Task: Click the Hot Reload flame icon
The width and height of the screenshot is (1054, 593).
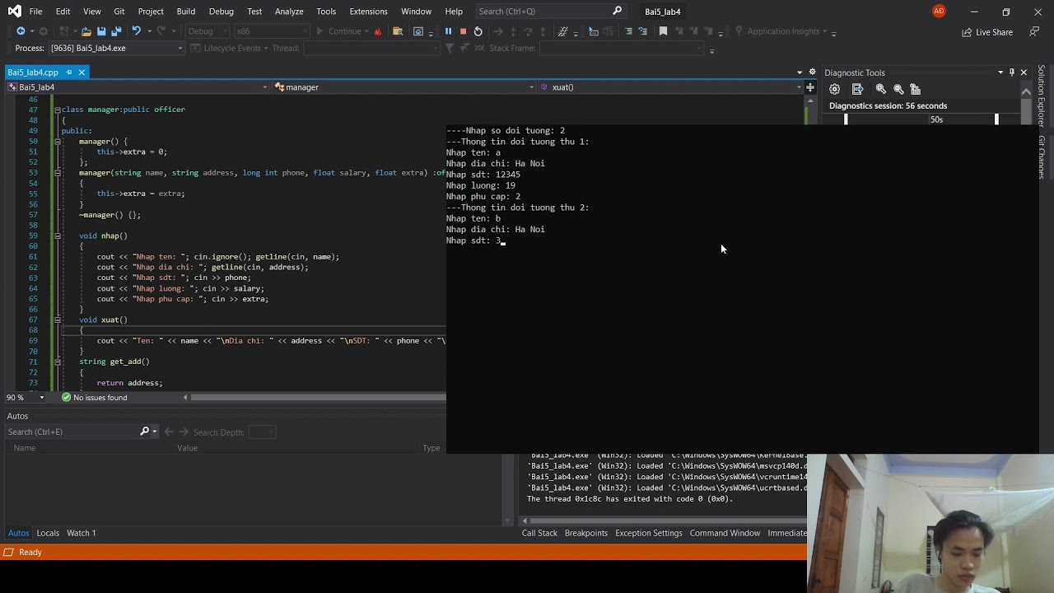Action: point(378,31)
